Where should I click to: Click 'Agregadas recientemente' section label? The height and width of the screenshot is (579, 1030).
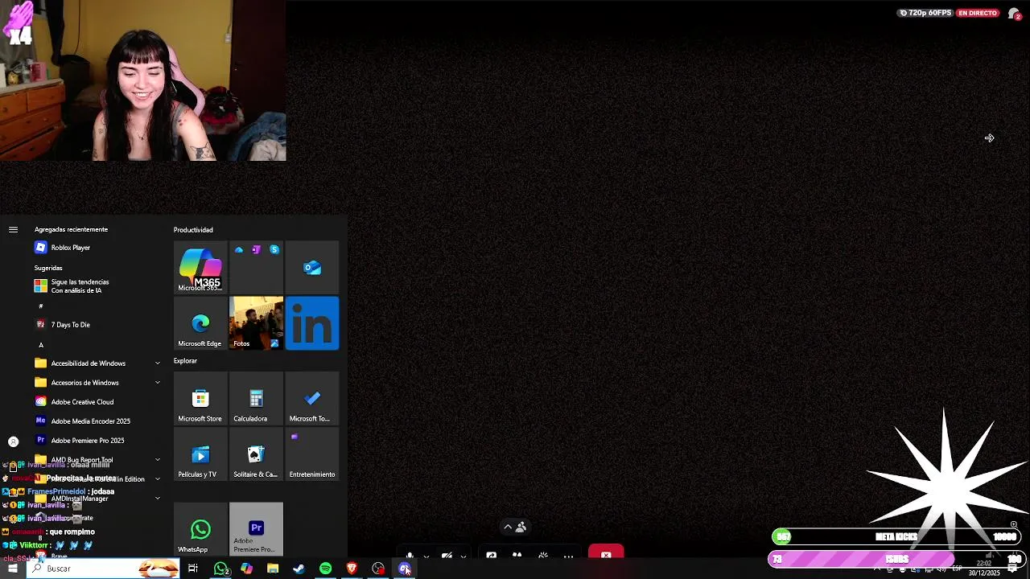(71, 230)
